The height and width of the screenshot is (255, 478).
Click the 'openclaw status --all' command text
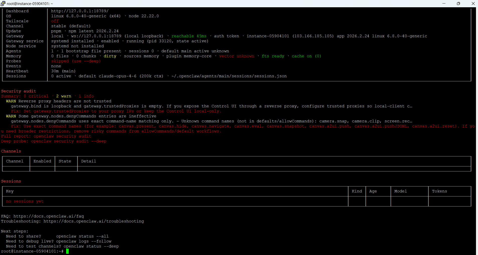point(82,236)
